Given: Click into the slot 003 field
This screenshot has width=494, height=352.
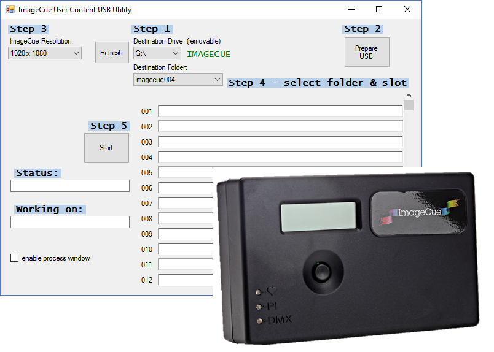Looking at the screenshot, I should coord(280,142).
